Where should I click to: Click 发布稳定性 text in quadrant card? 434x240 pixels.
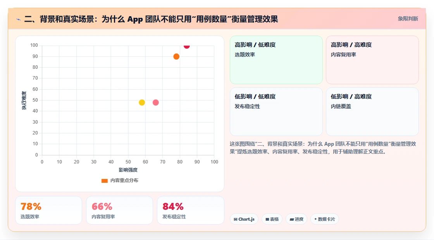pos(247,106)
